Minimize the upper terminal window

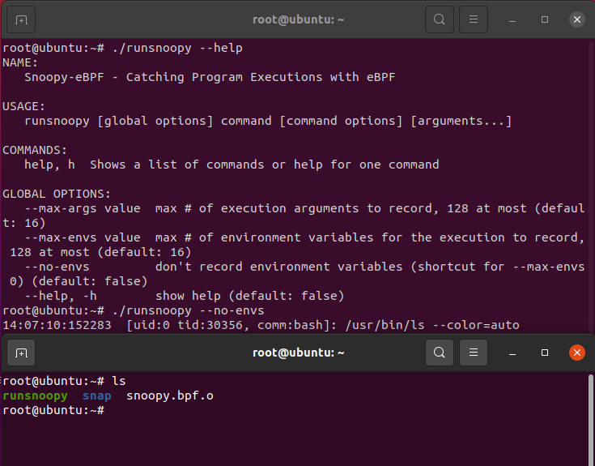coord(512,19)
